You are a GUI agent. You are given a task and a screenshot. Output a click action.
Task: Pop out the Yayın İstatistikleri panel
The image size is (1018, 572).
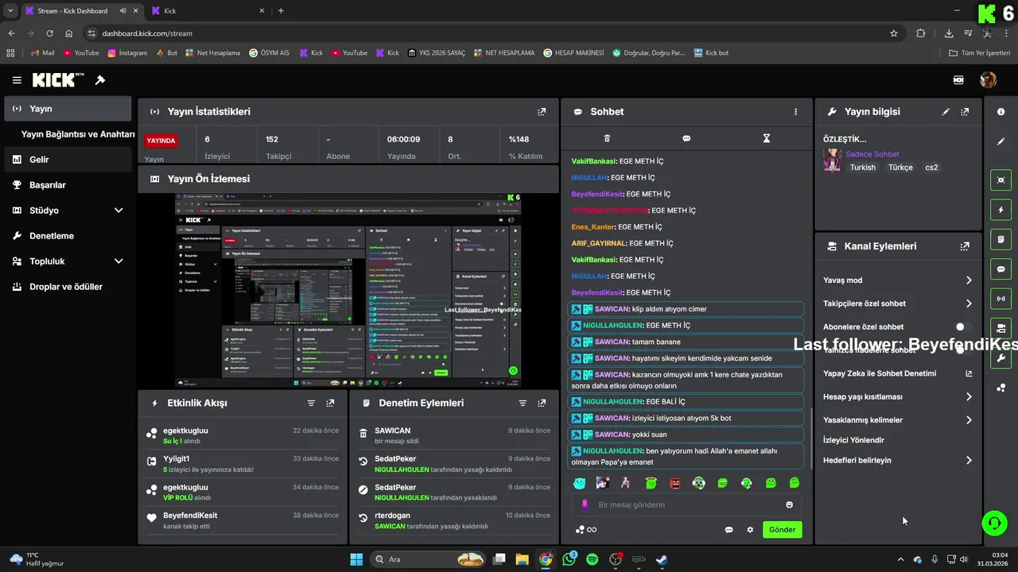(x=542, y=112)
